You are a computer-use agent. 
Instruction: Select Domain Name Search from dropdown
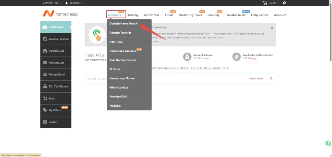tap(129, 24)
